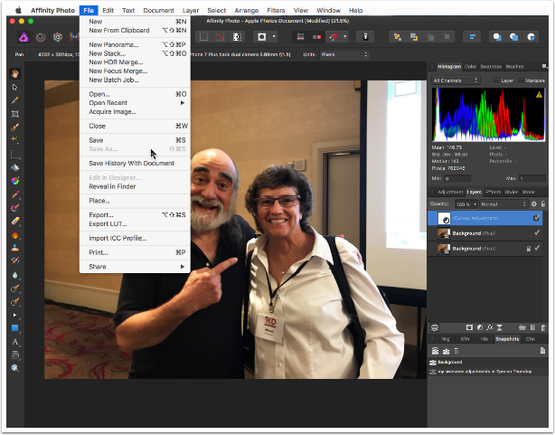
Task: Select the Crop tool
Action: 15,114
